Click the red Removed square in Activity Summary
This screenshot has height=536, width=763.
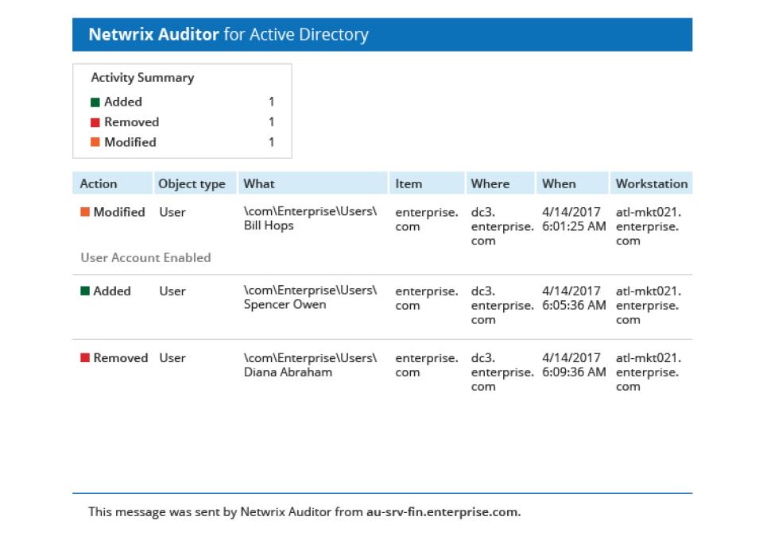click(95, 122)
